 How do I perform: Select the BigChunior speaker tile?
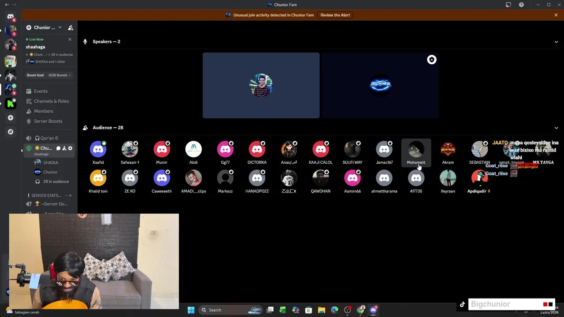point(380,85)
